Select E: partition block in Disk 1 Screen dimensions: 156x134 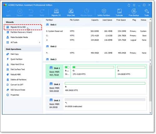(x=67, y=71)
